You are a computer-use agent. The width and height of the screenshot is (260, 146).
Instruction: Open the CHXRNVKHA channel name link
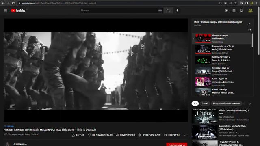click(x=20, y=144)
